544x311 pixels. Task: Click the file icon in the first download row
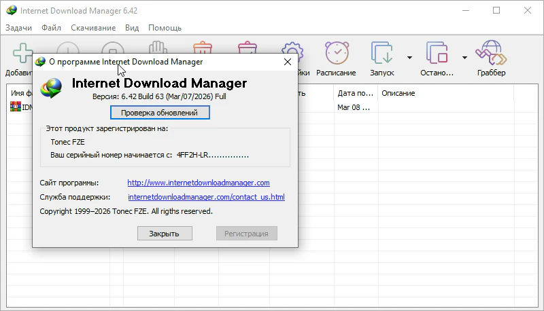tap(15, 107)
